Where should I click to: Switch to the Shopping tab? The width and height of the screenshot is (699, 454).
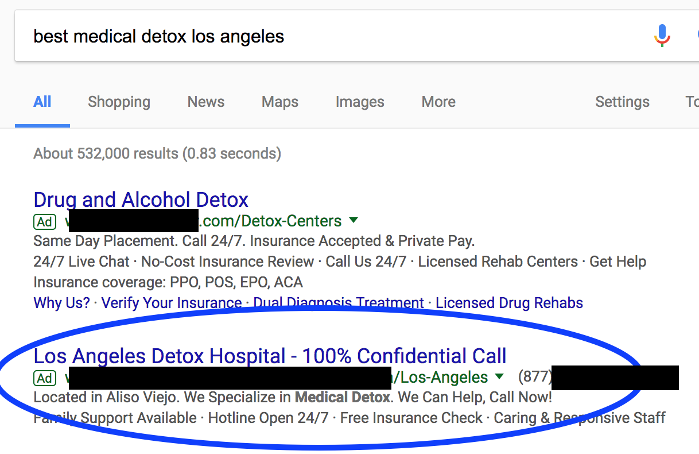click(x=119, y=102)
